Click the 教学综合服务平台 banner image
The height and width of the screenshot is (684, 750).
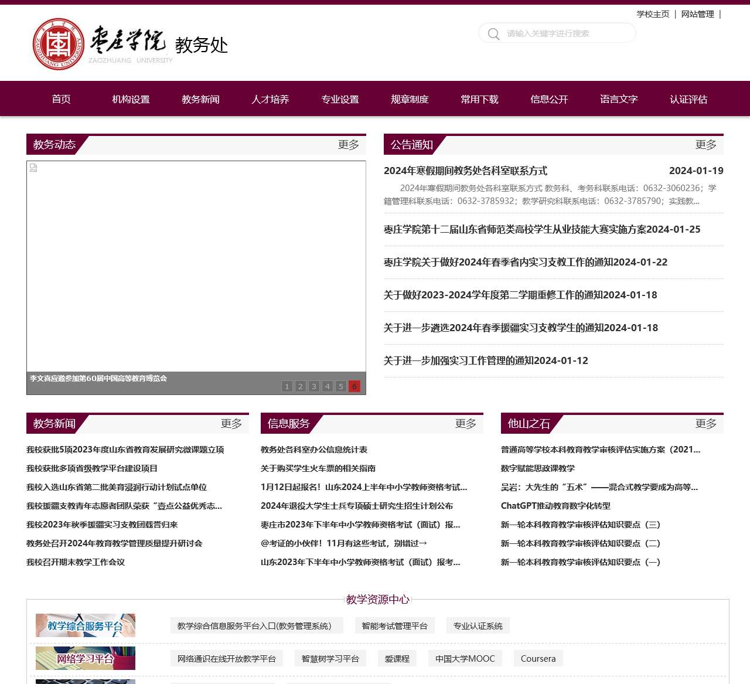coord(85,625)
